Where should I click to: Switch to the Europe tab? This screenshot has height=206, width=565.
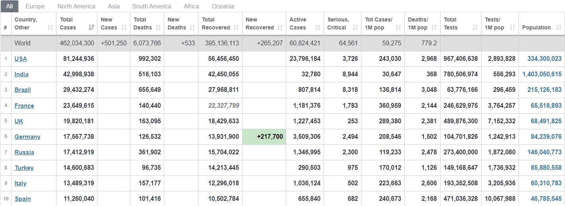pyautogui.click(x=35, y=6)
